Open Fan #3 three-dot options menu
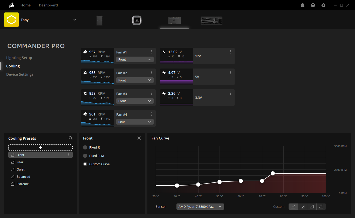 [152, 93]
